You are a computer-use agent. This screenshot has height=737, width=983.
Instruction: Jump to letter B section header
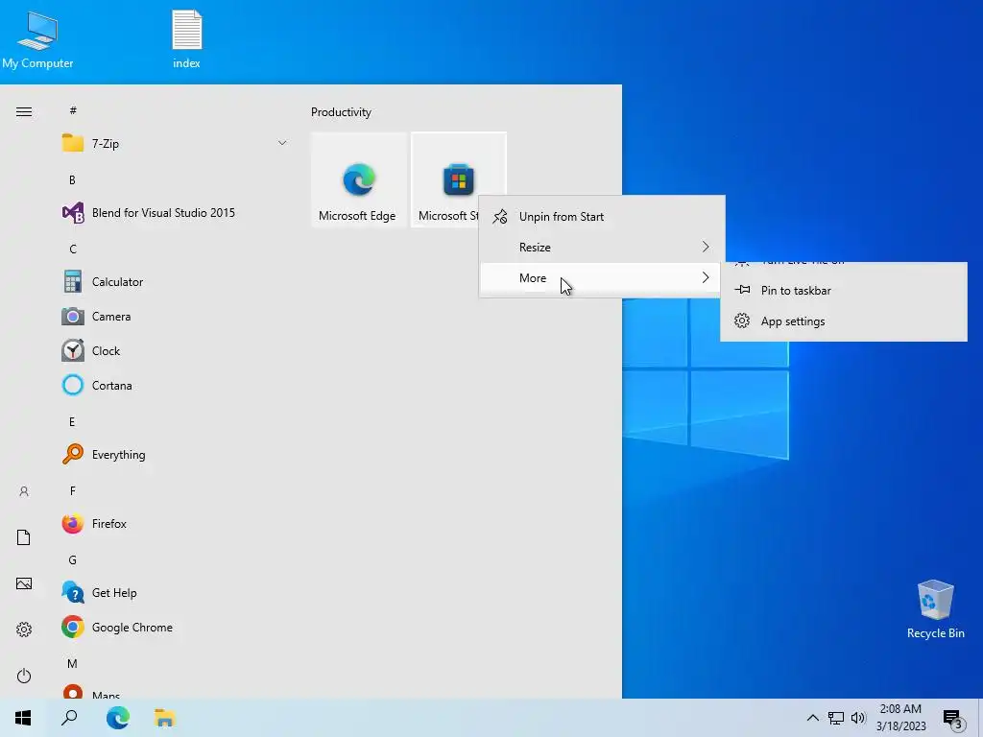click(72, 180)
